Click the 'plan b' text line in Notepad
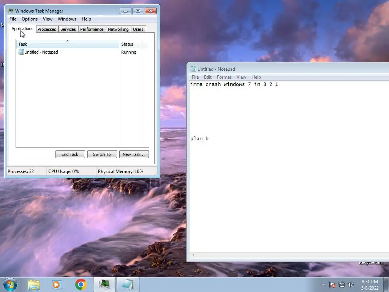Screen dimensions: 389x292 tap(199, 138)
